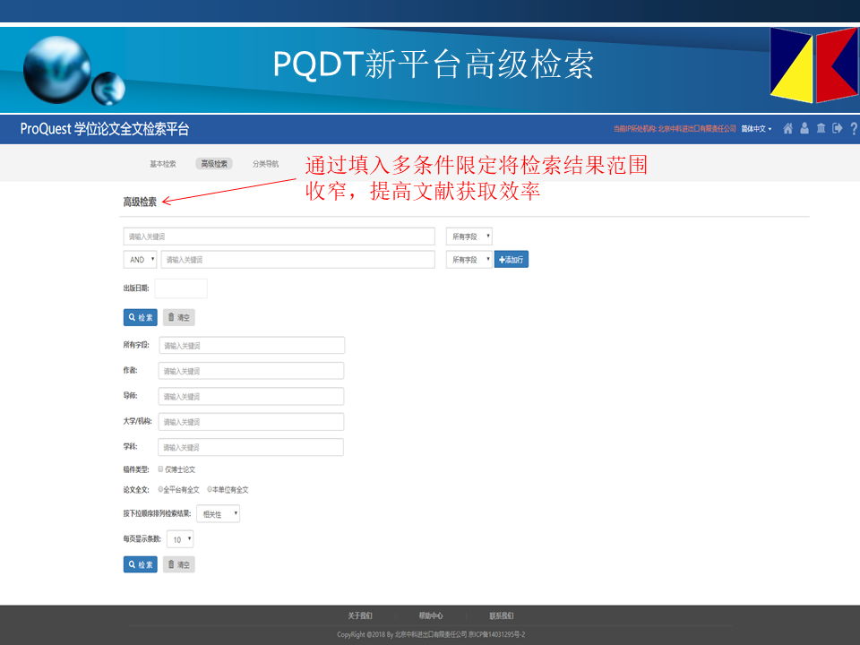Click the top 检索 search button
The image size is (860, 645).
click(x=141, y=317)
